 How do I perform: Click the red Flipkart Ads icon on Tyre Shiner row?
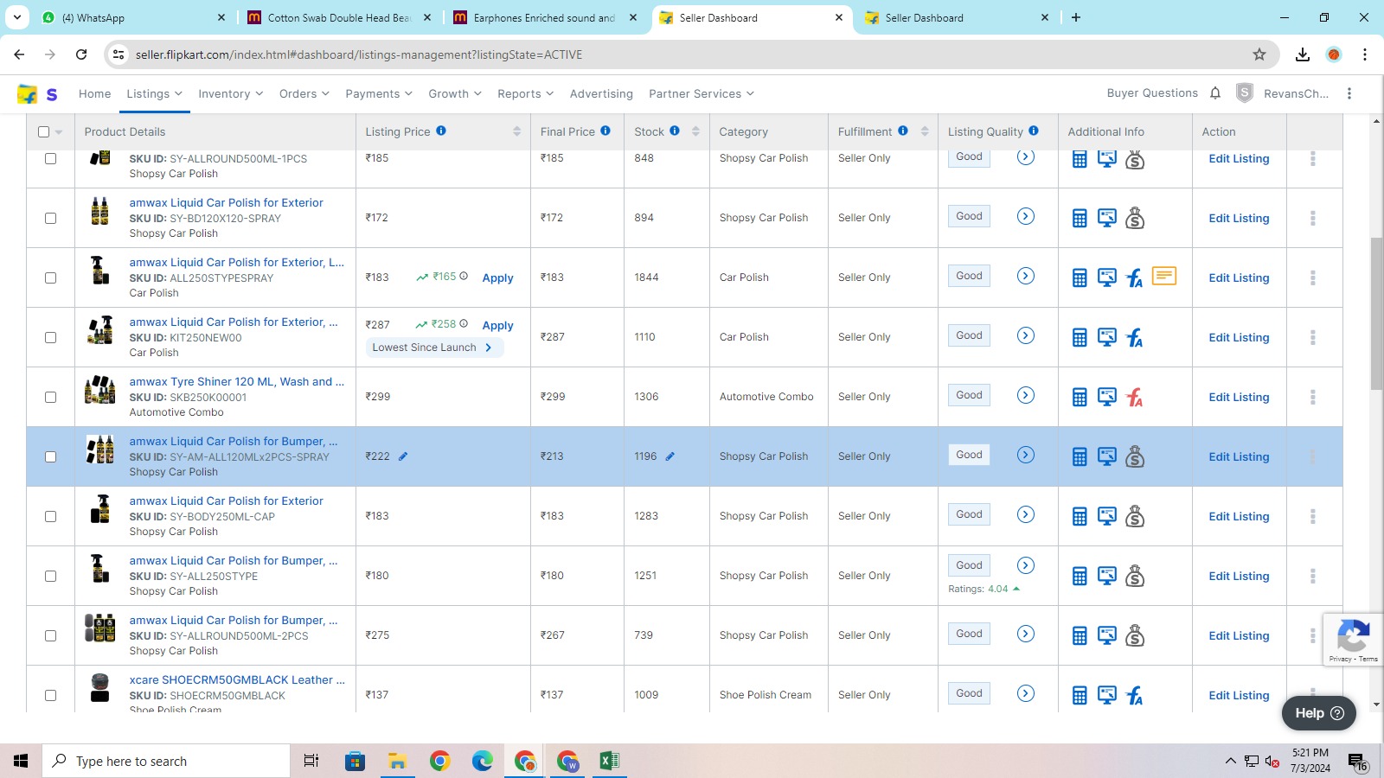click(x=1134, y=397)
